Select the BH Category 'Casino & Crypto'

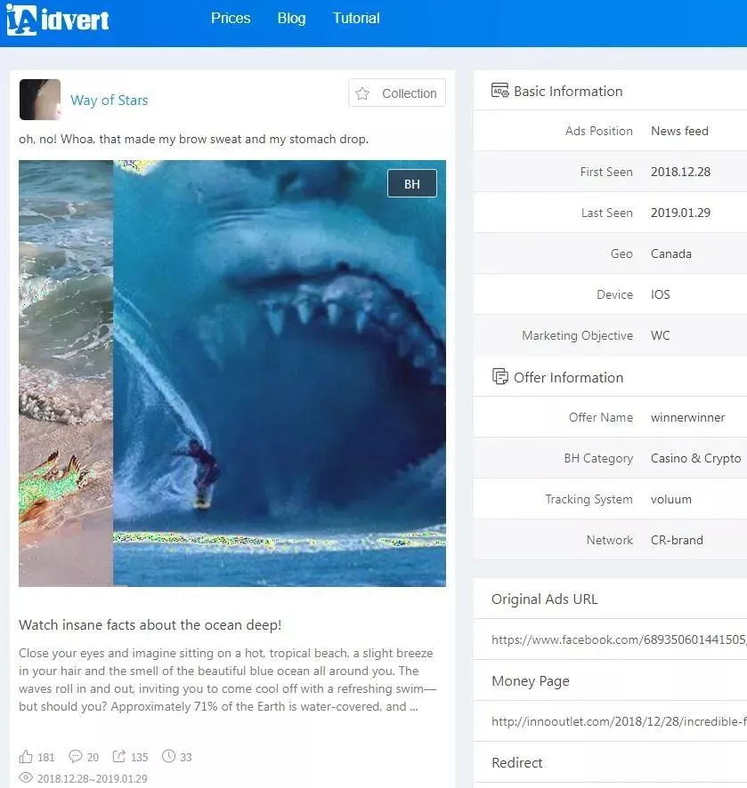695,458
